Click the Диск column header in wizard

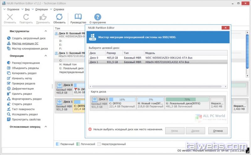pyautogui.click(x=97, y=53)
